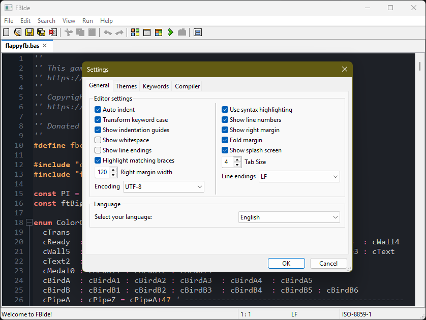Click the Compile and Run colored-window icon
426x320 pixels.
point(159,33)
